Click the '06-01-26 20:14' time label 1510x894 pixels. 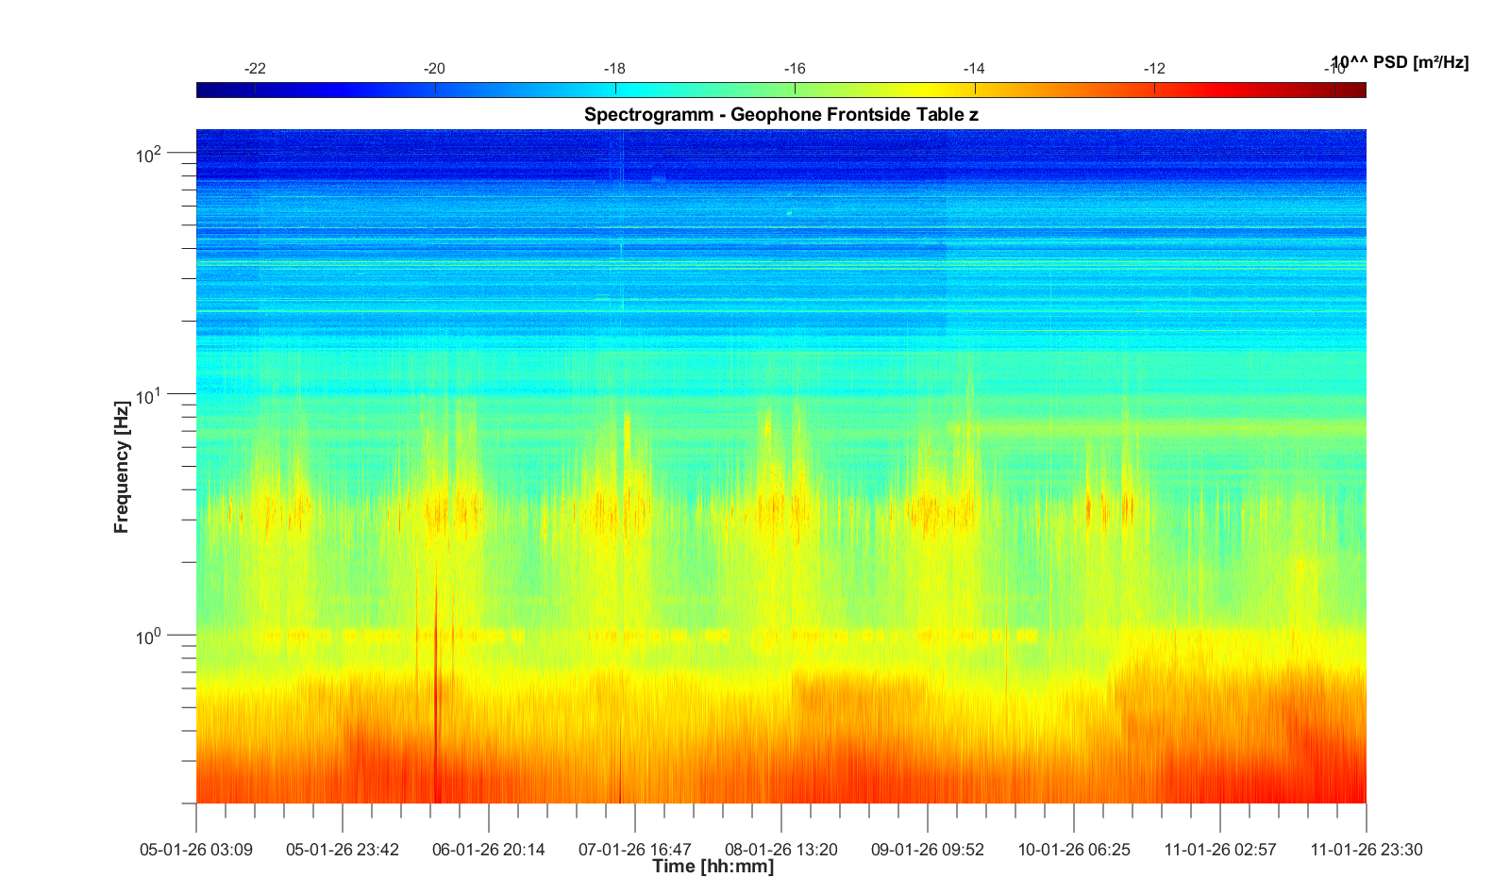pyautogui.click(x=488, y=850)
